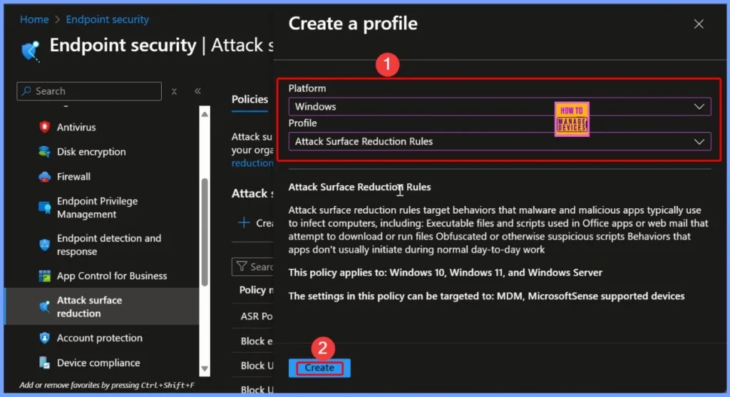The image size is (730, 397).
Task: Click the Firewall cloud icon
Action: [x=45, y=177]
